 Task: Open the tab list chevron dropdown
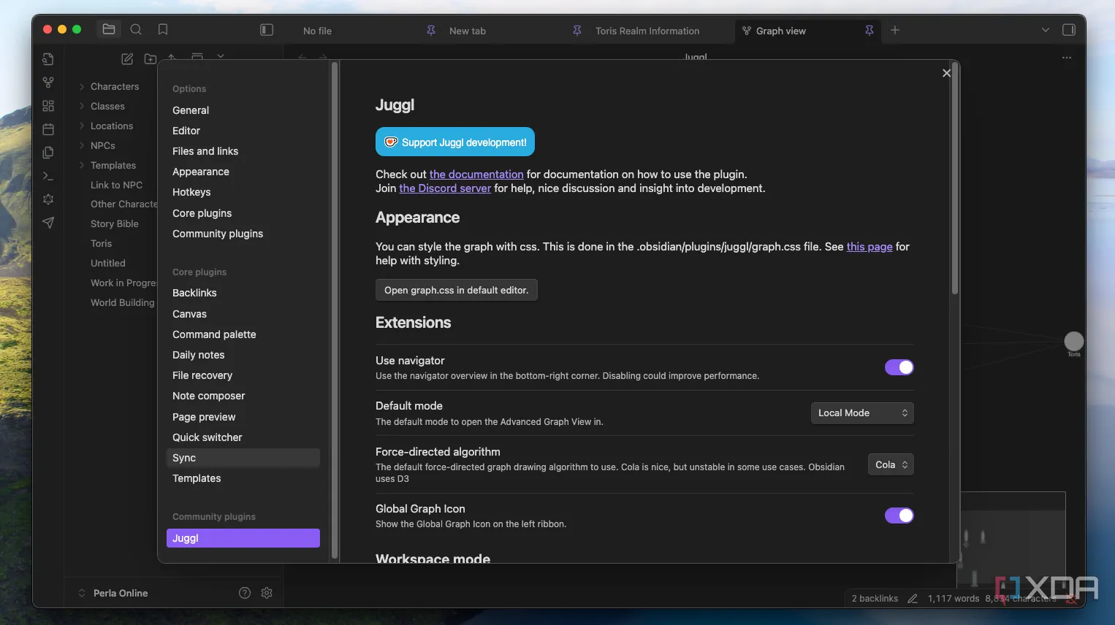1046,30
